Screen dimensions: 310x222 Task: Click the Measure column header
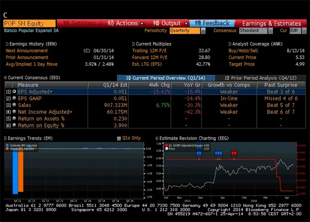[53, 85]
